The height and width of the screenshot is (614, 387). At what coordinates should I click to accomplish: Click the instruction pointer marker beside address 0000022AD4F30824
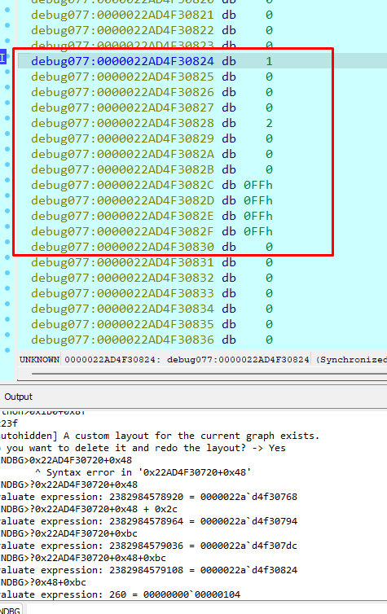(2, 58)
